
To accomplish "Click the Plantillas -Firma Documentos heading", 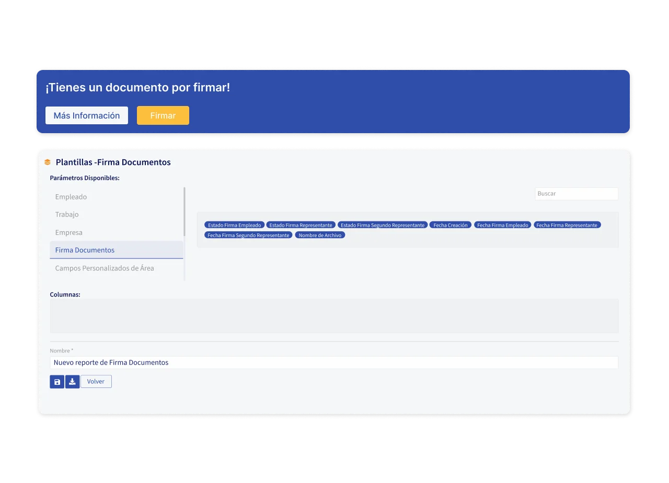I will (x=113, y=162).
